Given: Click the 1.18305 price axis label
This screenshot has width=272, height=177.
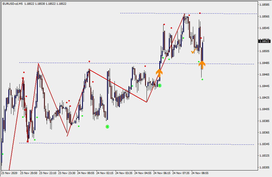Looking at the screenshot, I should [264, 168].
